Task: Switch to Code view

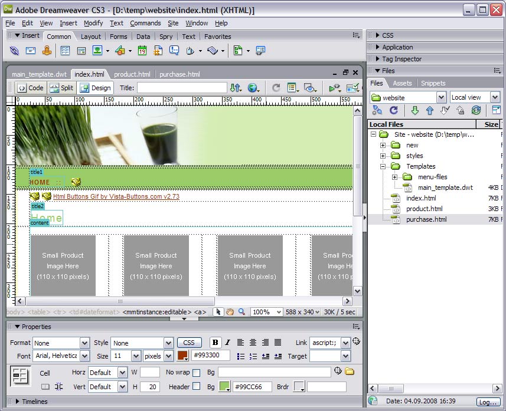Action: click(x=31, y=88)
